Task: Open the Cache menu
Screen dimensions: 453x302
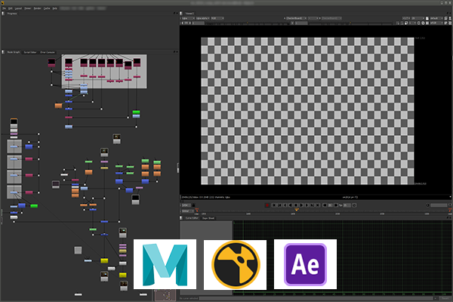Action: (x=48, y=8)
